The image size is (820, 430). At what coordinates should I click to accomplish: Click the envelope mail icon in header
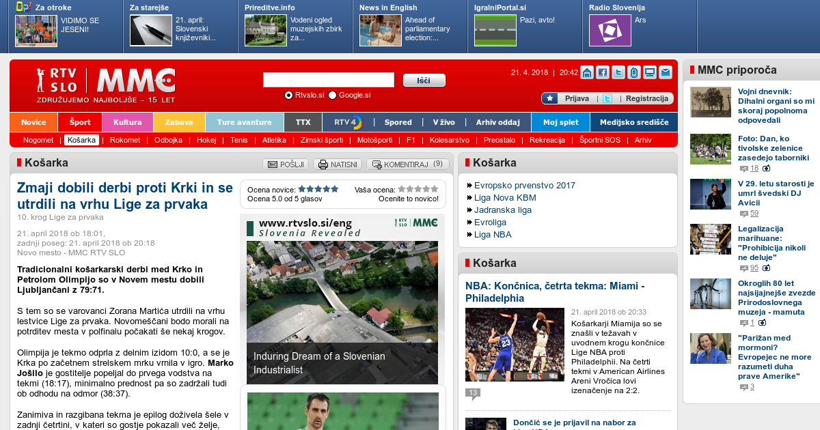coord(666,73)
